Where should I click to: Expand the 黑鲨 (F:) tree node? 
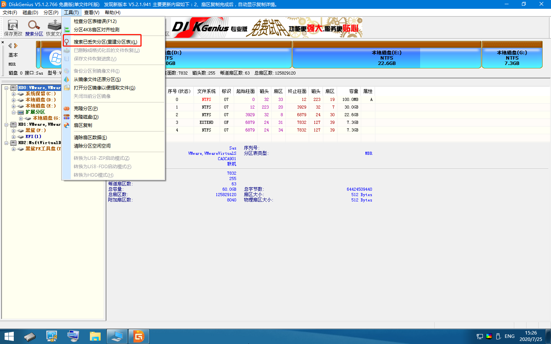(x=14, y=131)
